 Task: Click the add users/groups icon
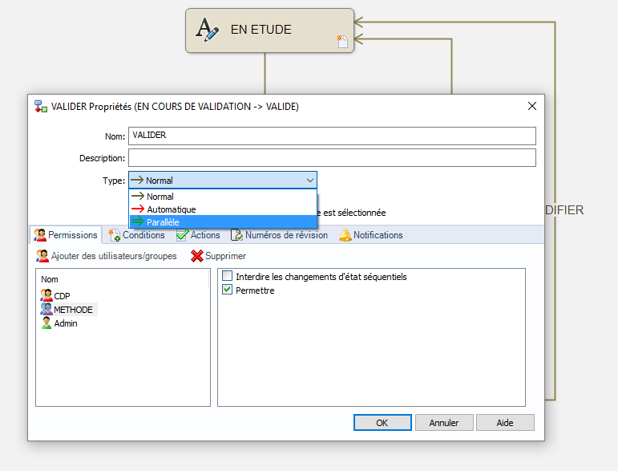click(x=42, y=256)
